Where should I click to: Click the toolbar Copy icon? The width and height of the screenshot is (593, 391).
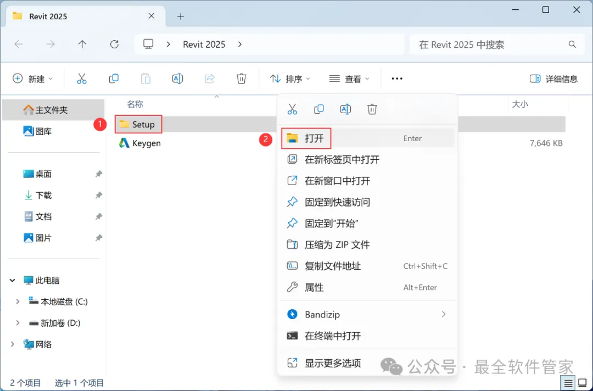114,79
